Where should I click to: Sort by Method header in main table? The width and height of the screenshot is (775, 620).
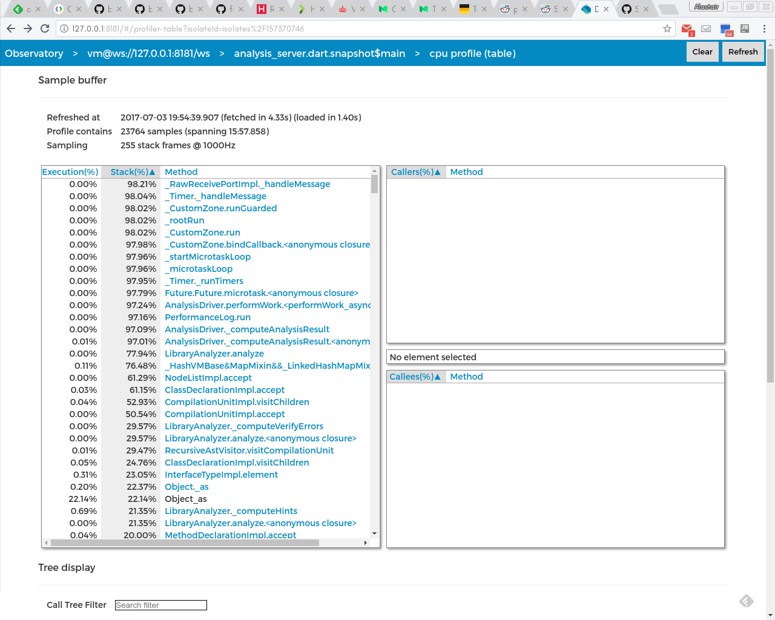point(181,172)
